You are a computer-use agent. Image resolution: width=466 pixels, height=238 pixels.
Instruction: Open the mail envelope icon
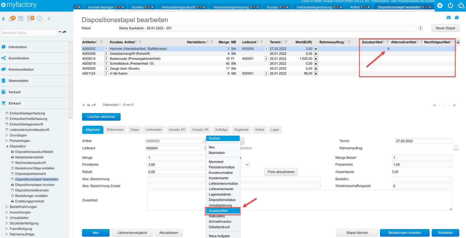[449, 18]
